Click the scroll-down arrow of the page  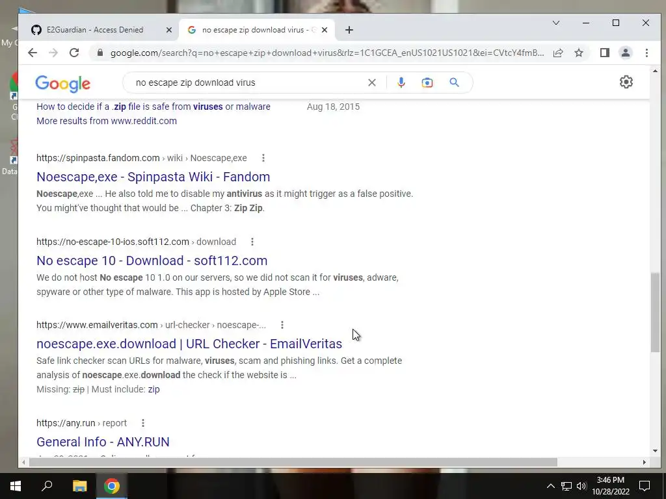coord(655,451)
